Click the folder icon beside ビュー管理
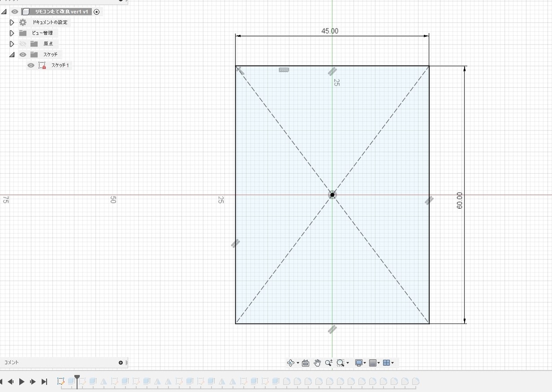 [23, 33]
